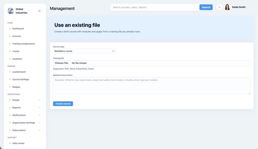Expand the Organization Settings chevron

40,122
